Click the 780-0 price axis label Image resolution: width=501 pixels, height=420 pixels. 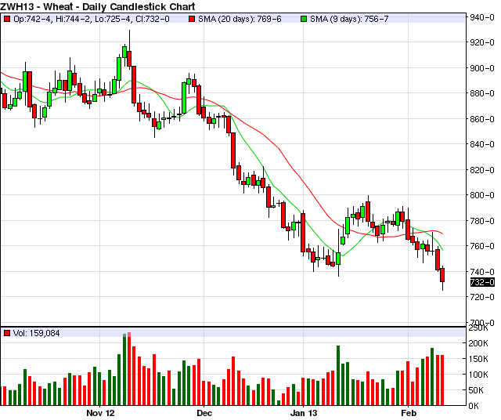click(x=482, y=221)
